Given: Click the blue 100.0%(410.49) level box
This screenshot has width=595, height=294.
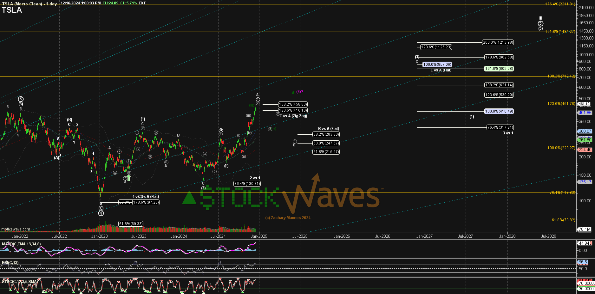Looking at the screenshot, I should pos(499,111).
